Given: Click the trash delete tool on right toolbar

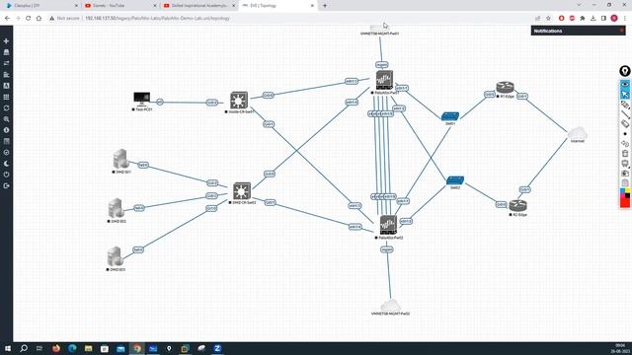Looking at the screenshot, I should pyautogui.click(x=625, y=154).
